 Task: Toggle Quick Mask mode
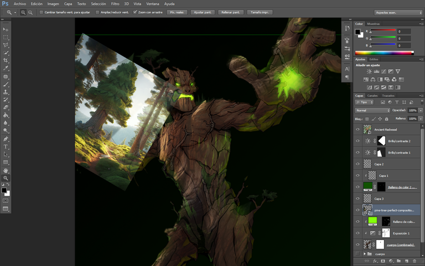(x=6, y=201)
